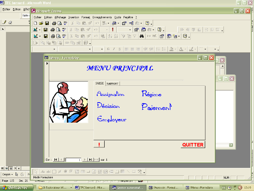Image resolution: width=254 pixels, height=191 pixels.
Task: Toggle align right in formatting bar
Action: (138, 49)
